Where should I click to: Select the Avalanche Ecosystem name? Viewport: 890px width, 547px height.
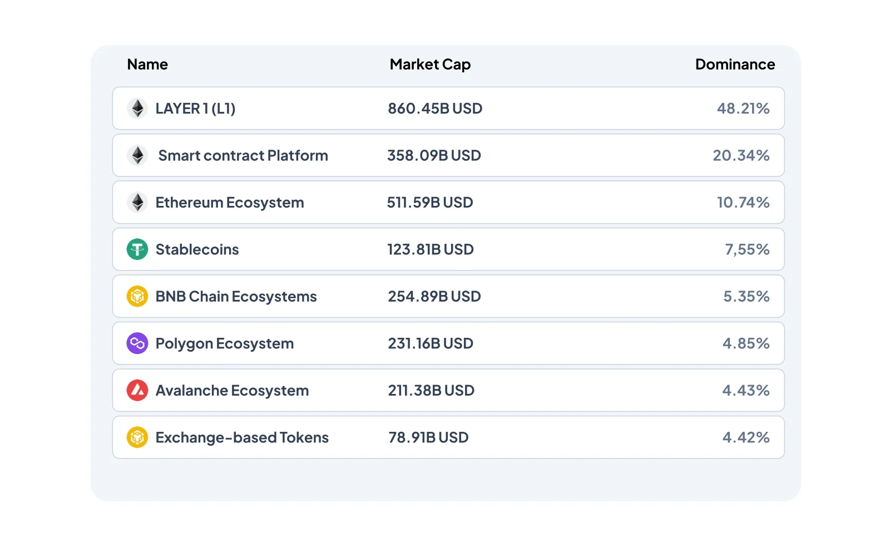tap(233, 391)
